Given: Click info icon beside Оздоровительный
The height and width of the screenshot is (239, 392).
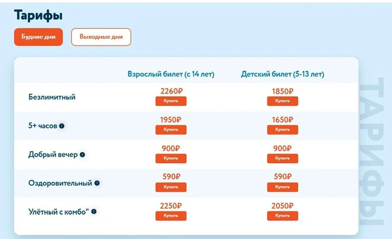Looking at the screenshot, I should (x=97, y=183).
